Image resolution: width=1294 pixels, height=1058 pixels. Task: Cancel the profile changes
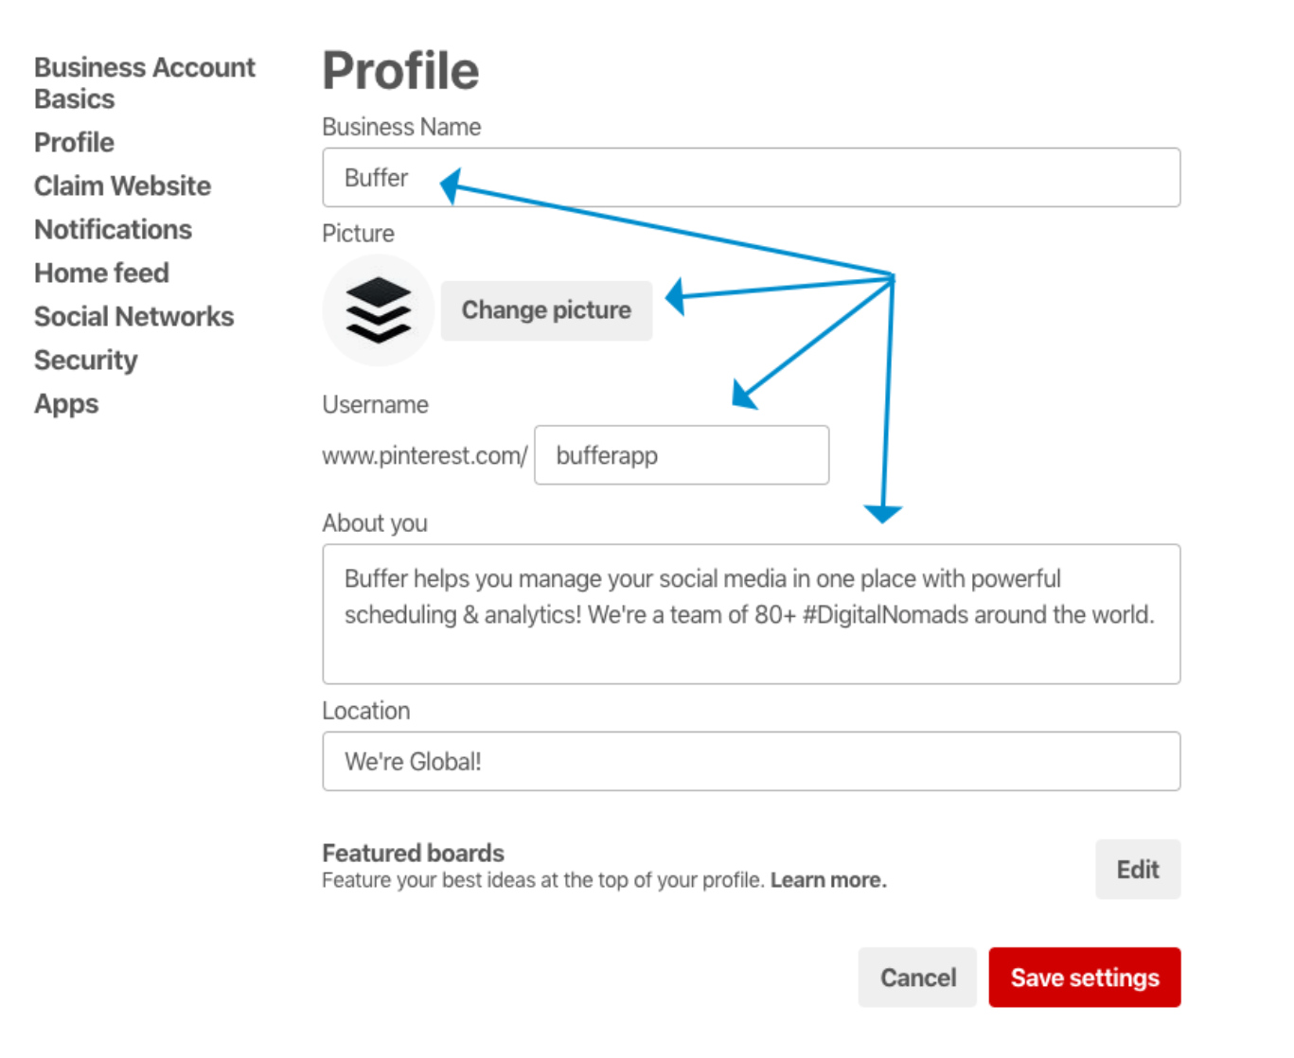(x=917, y=978)
